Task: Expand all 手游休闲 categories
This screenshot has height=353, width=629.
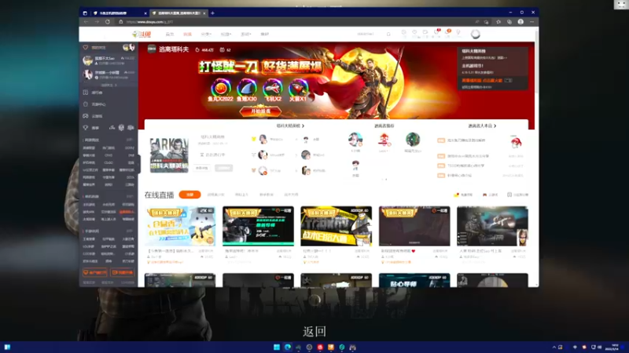Action: coord(130,231)
